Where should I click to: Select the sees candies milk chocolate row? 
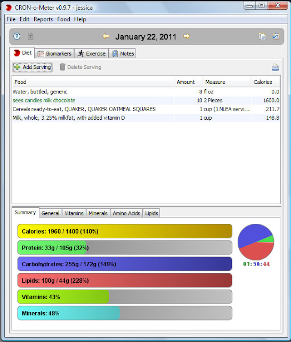146,100
